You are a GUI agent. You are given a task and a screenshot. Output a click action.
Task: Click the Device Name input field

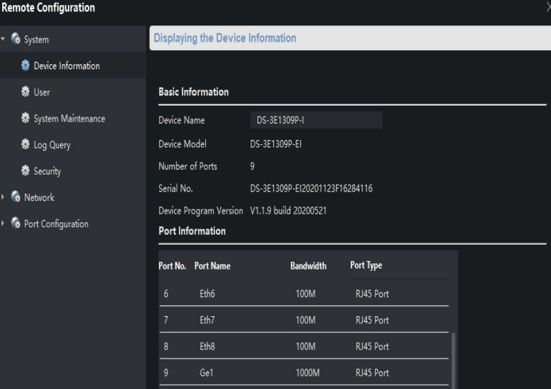(x=315, y=120)
